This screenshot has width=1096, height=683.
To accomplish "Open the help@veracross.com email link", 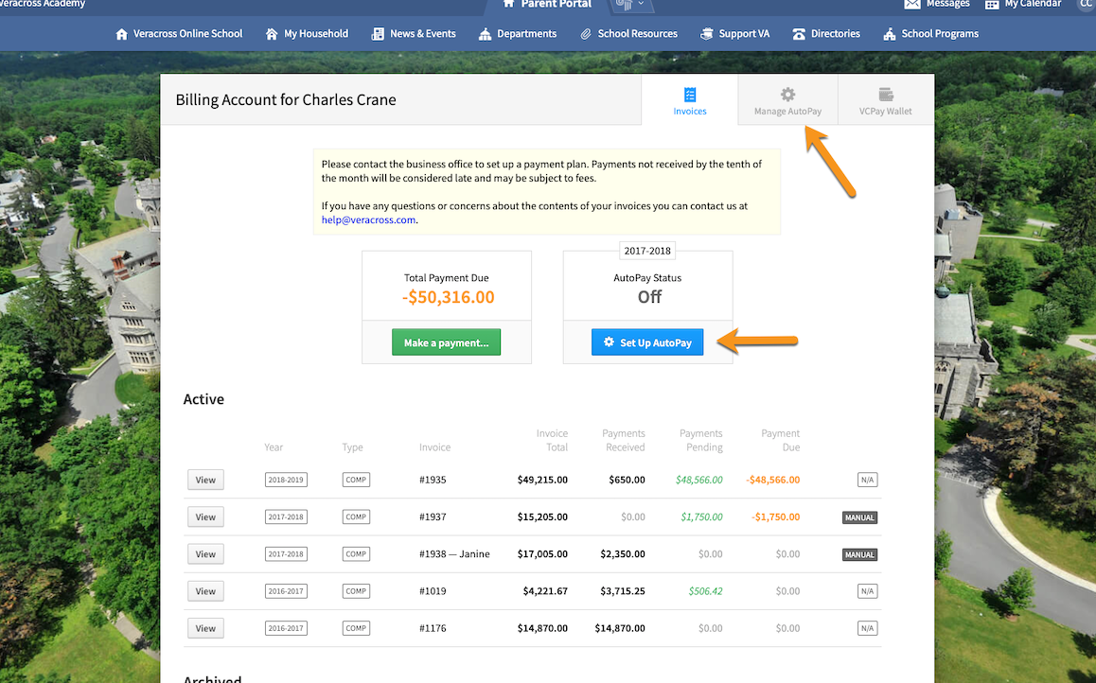I will click(368, 219).
